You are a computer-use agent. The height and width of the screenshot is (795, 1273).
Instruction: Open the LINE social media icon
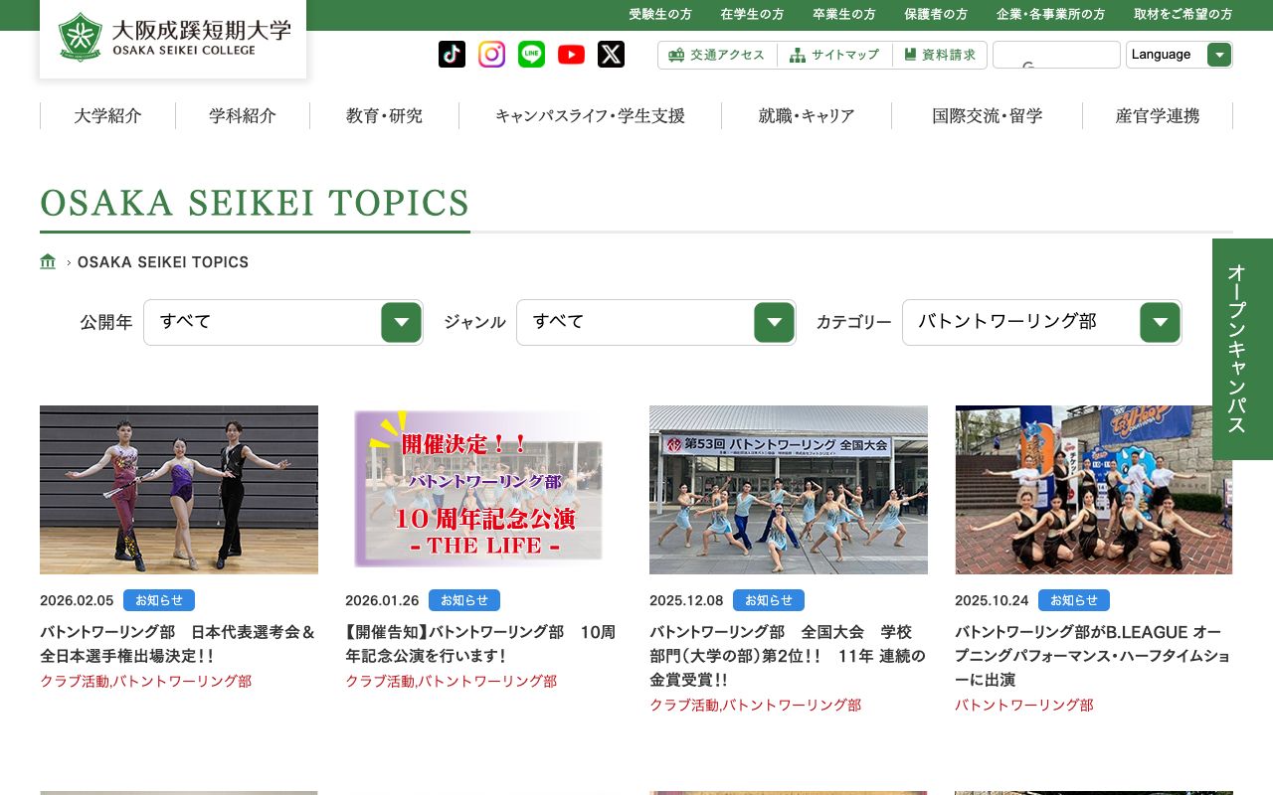pos(531,54)
